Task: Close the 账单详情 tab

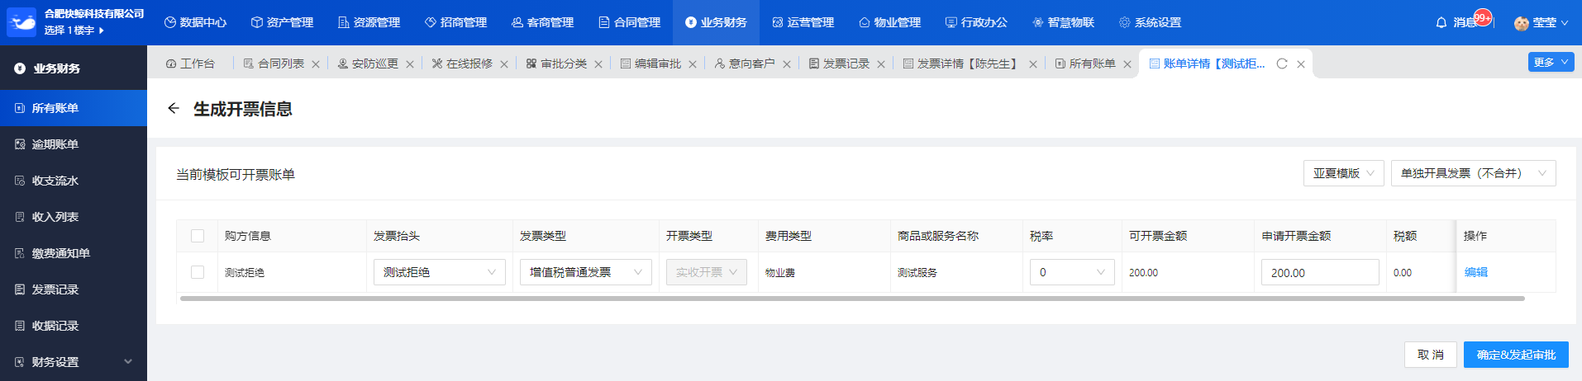Action: (1301, 64)
